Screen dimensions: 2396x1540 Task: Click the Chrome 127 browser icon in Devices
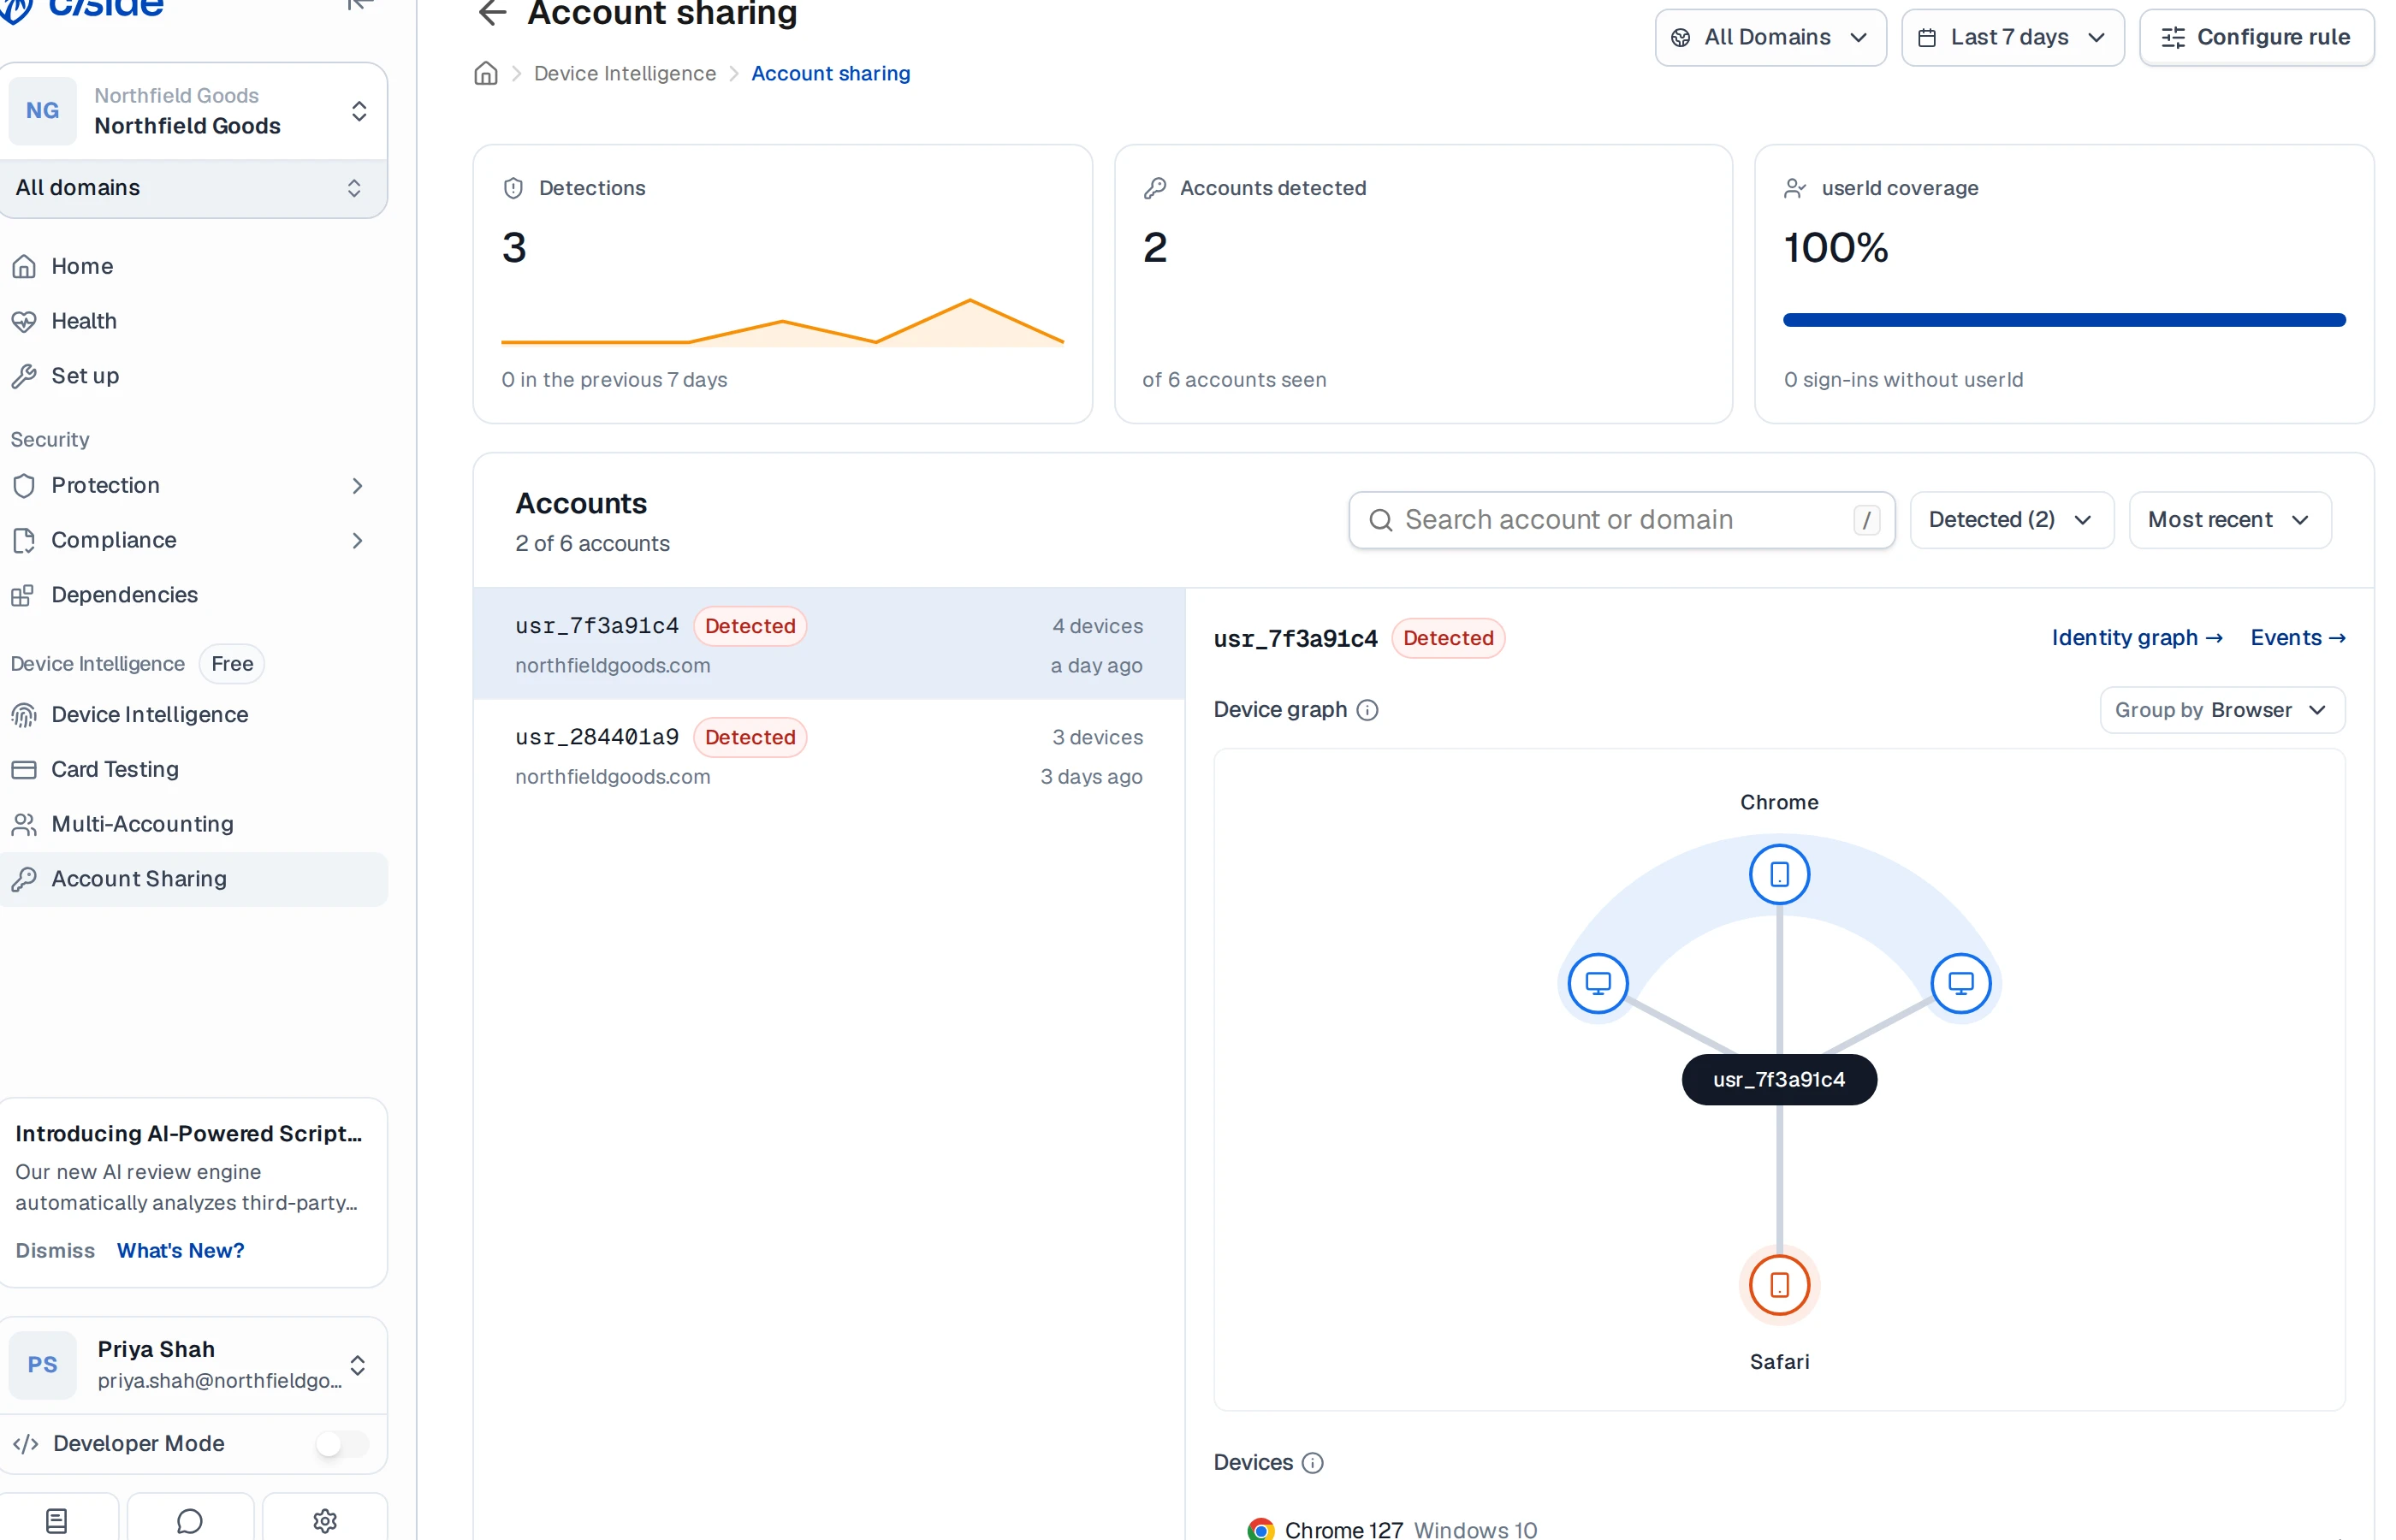pyautogui.click(x=1261, y=1529)
